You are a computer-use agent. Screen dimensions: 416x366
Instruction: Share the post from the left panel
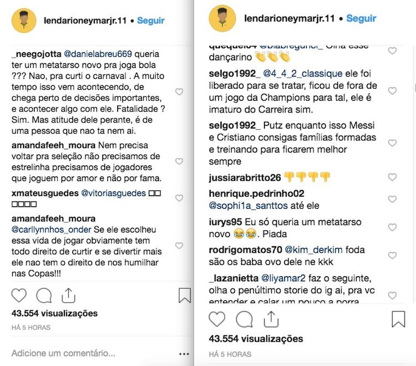point(68,296)
